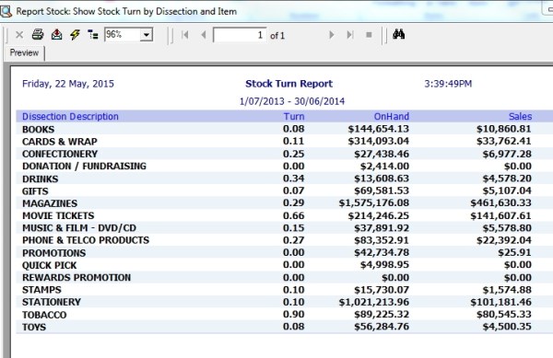The width and height of the screenshot is (553, 358).
Task: Toggle the group tree icon
Action: (x=93, y=34)
